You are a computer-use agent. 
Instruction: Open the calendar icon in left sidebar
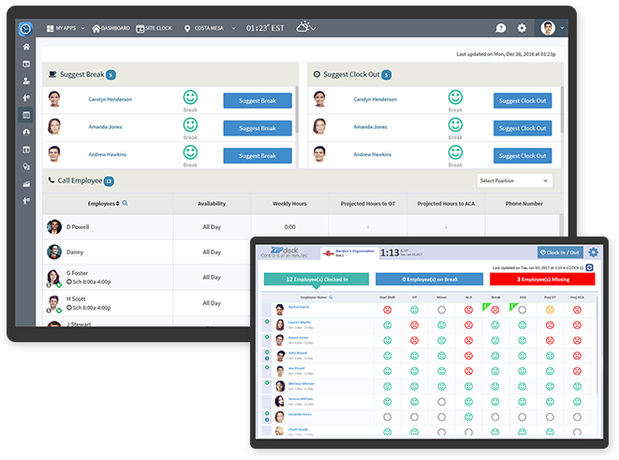[x=26, y=64]
